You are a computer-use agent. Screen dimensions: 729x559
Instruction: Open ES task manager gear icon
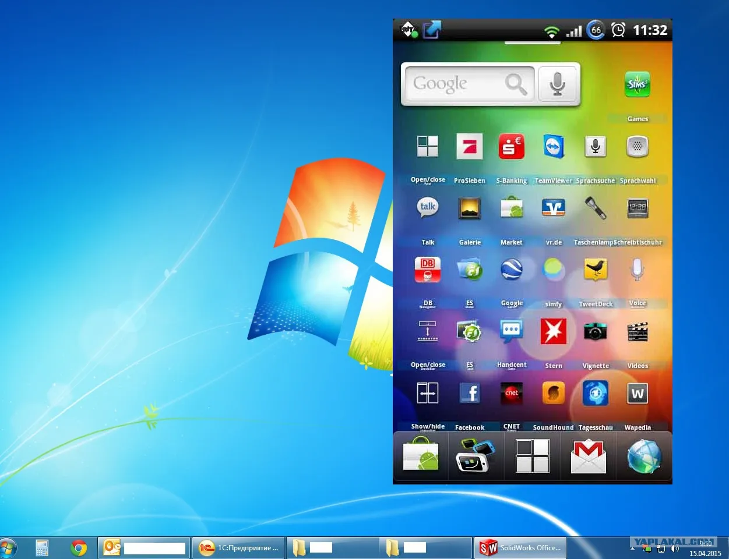click(470, 331)
